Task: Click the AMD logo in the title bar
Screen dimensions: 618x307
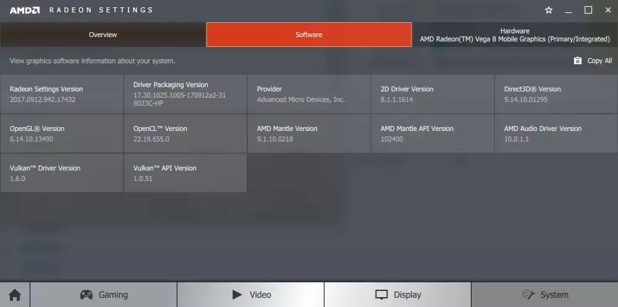Action: [x=25, y=11]
